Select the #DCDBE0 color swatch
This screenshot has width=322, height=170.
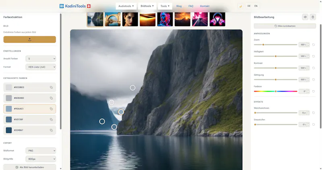9,87
